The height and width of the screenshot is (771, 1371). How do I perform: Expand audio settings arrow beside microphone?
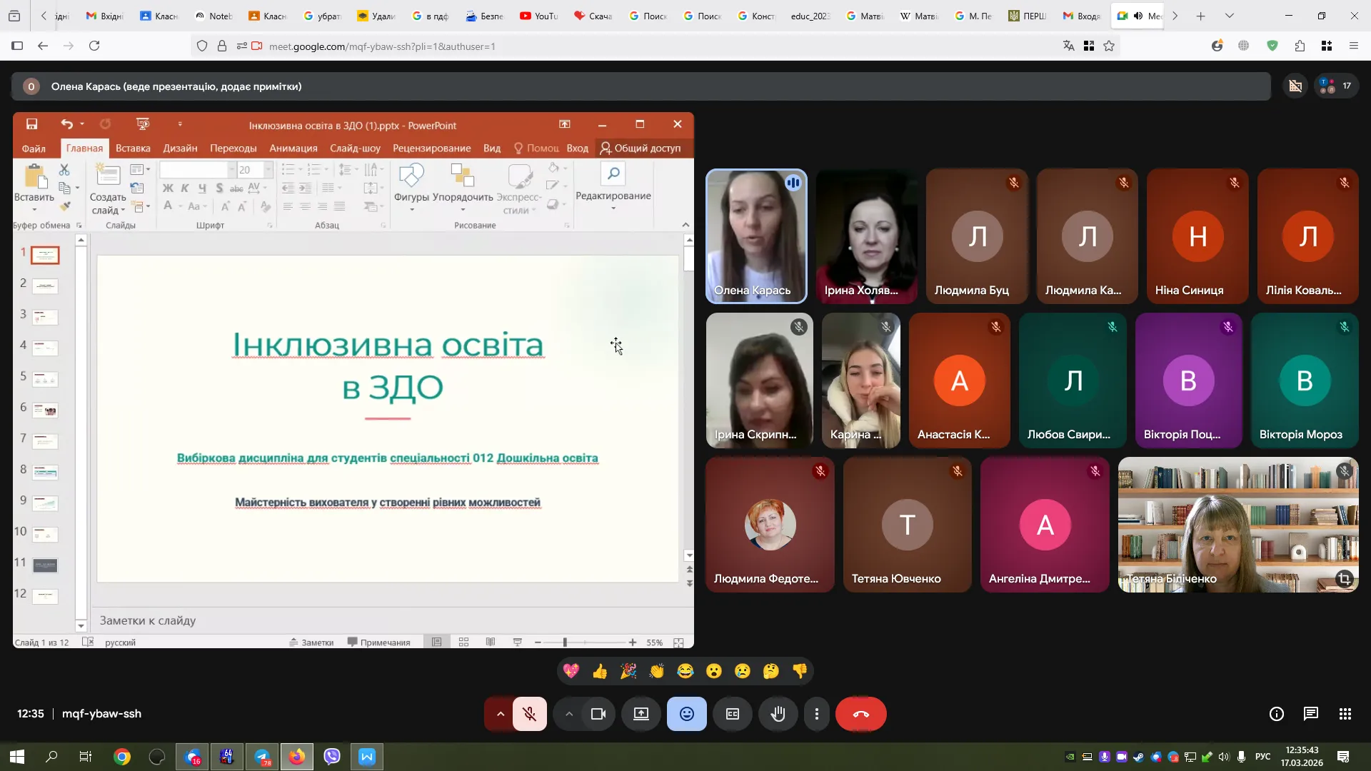tap(500, 714)
